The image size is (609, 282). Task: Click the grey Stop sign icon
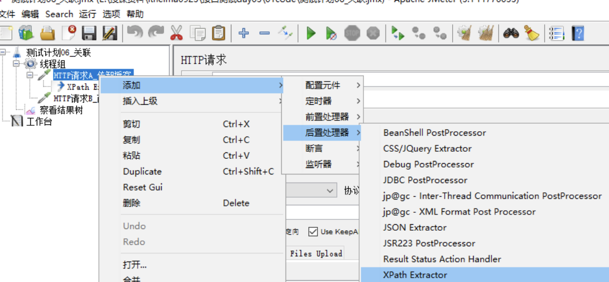352,33
